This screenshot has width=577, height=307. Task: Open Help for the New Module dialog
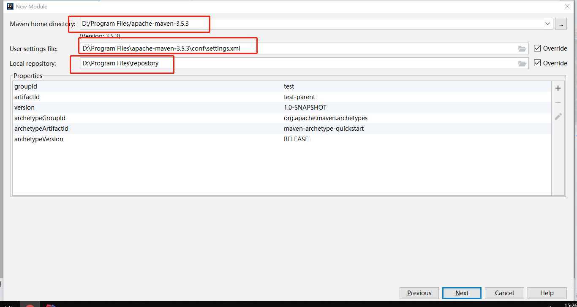[547, 293]
